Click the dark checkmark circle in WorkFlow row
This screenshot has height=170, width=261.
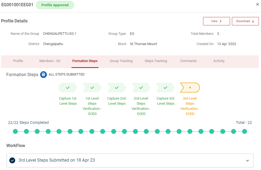pyautogui.click(x=12, y=160)
